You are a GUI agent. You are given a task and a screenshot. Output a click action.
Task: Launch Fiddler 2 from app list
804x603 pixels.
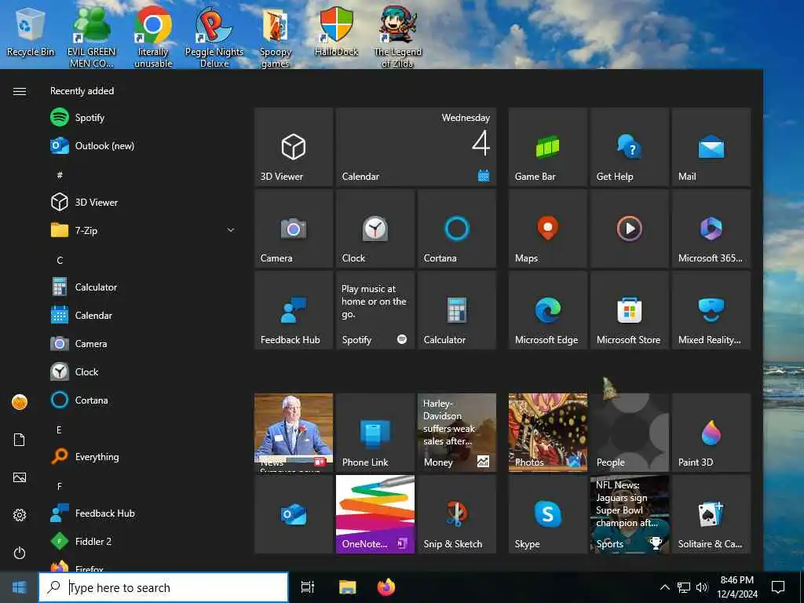143,541
